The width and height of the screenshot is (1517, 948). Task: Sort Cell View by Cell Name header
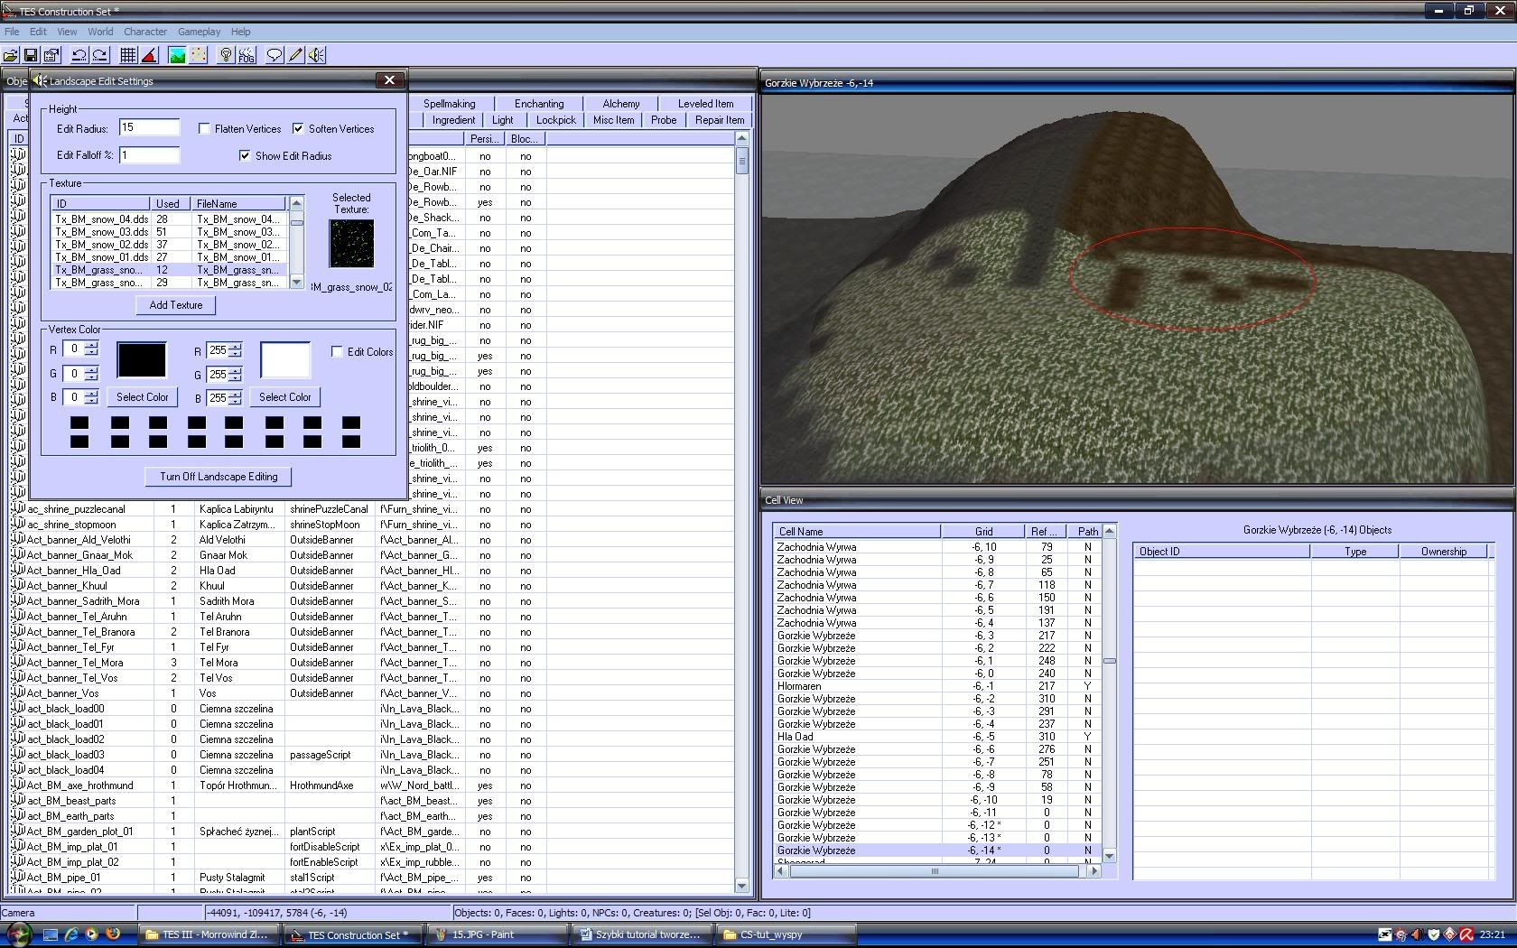(856, 532)
